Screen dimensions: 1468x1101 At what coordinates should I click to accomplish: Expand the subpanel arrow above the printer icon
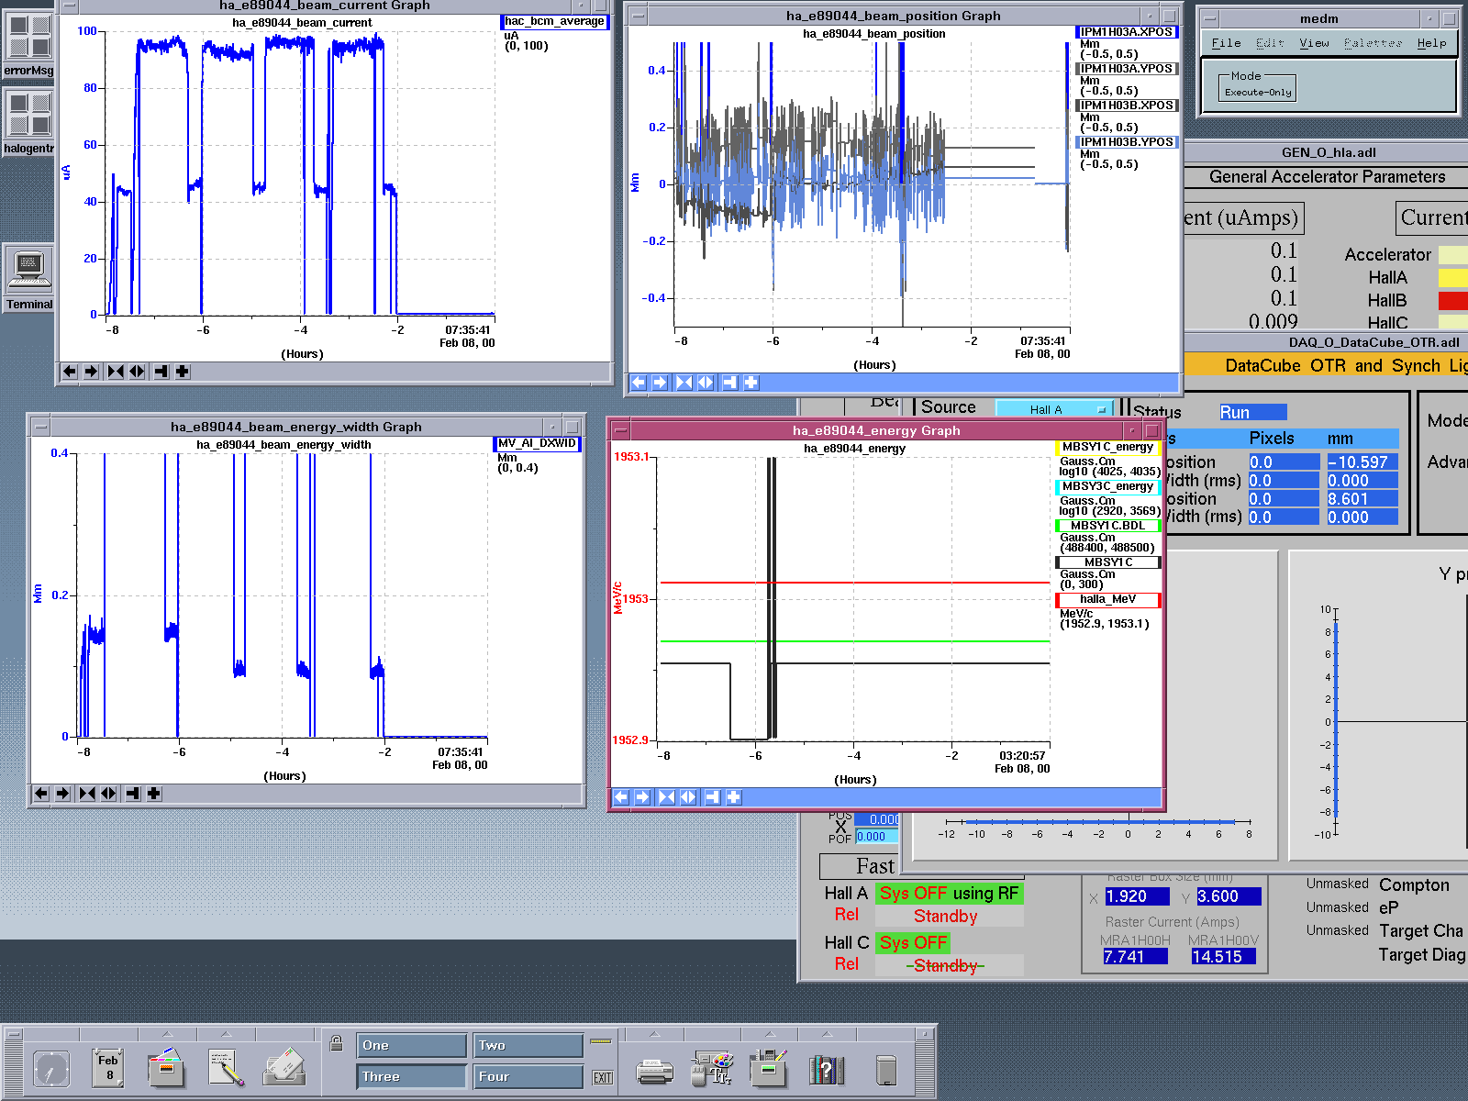[x=653, y=1034]
